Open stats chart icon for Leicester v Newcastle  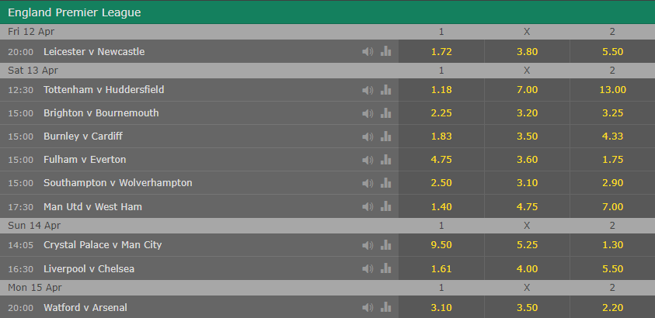coord(385,51)
